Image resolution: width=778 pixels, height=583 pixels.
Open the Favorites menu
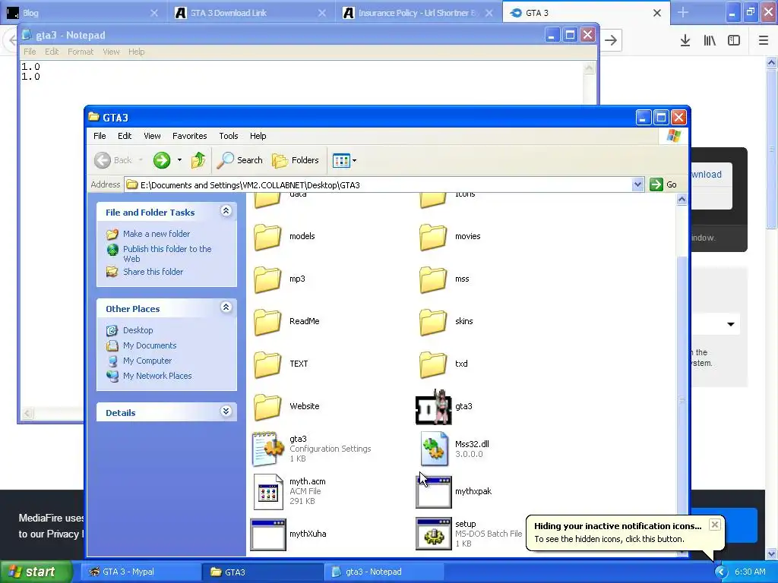pos(189,136)
